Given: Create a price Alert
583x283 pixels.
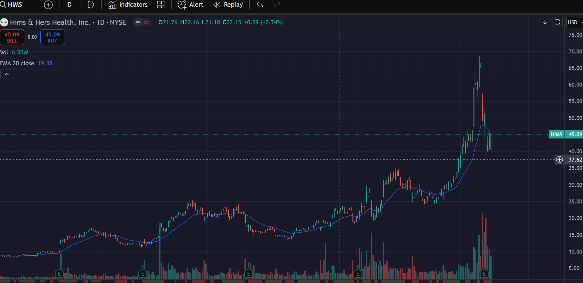Looking at the screenshot, I should click(x=190, y=5).
